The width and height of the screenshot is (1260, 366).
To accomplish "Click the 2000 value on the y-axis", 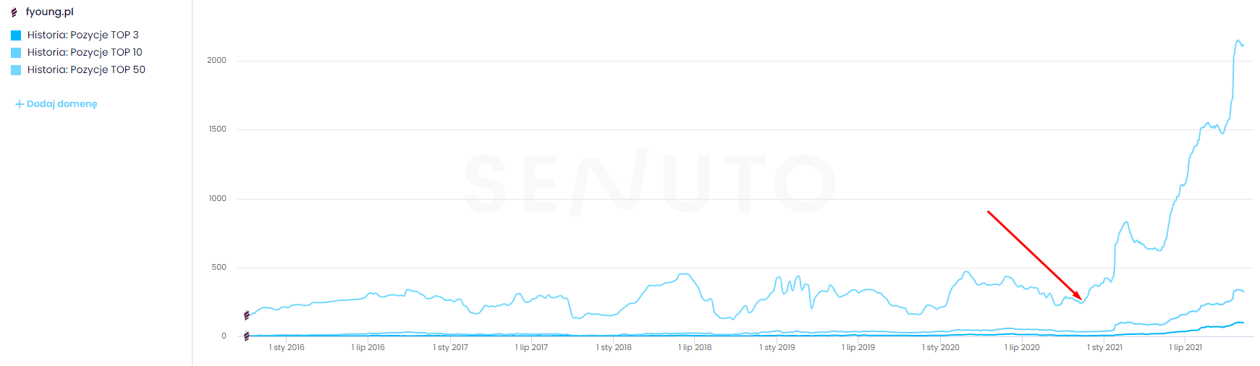I will point(216,61).
